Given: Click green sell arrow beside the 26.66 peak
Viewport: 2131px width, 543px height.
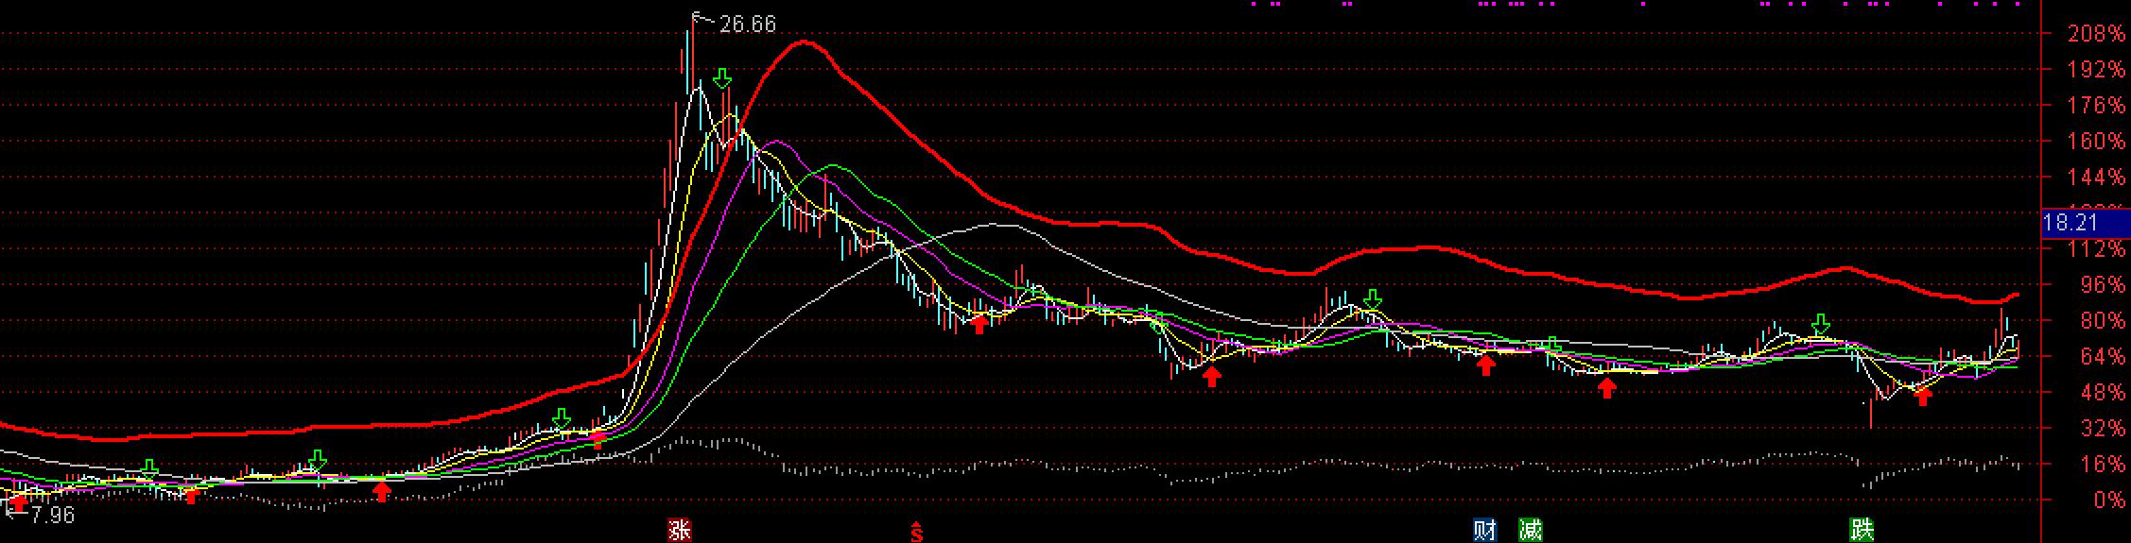Looking at the screenshot, I should [723, 78].
